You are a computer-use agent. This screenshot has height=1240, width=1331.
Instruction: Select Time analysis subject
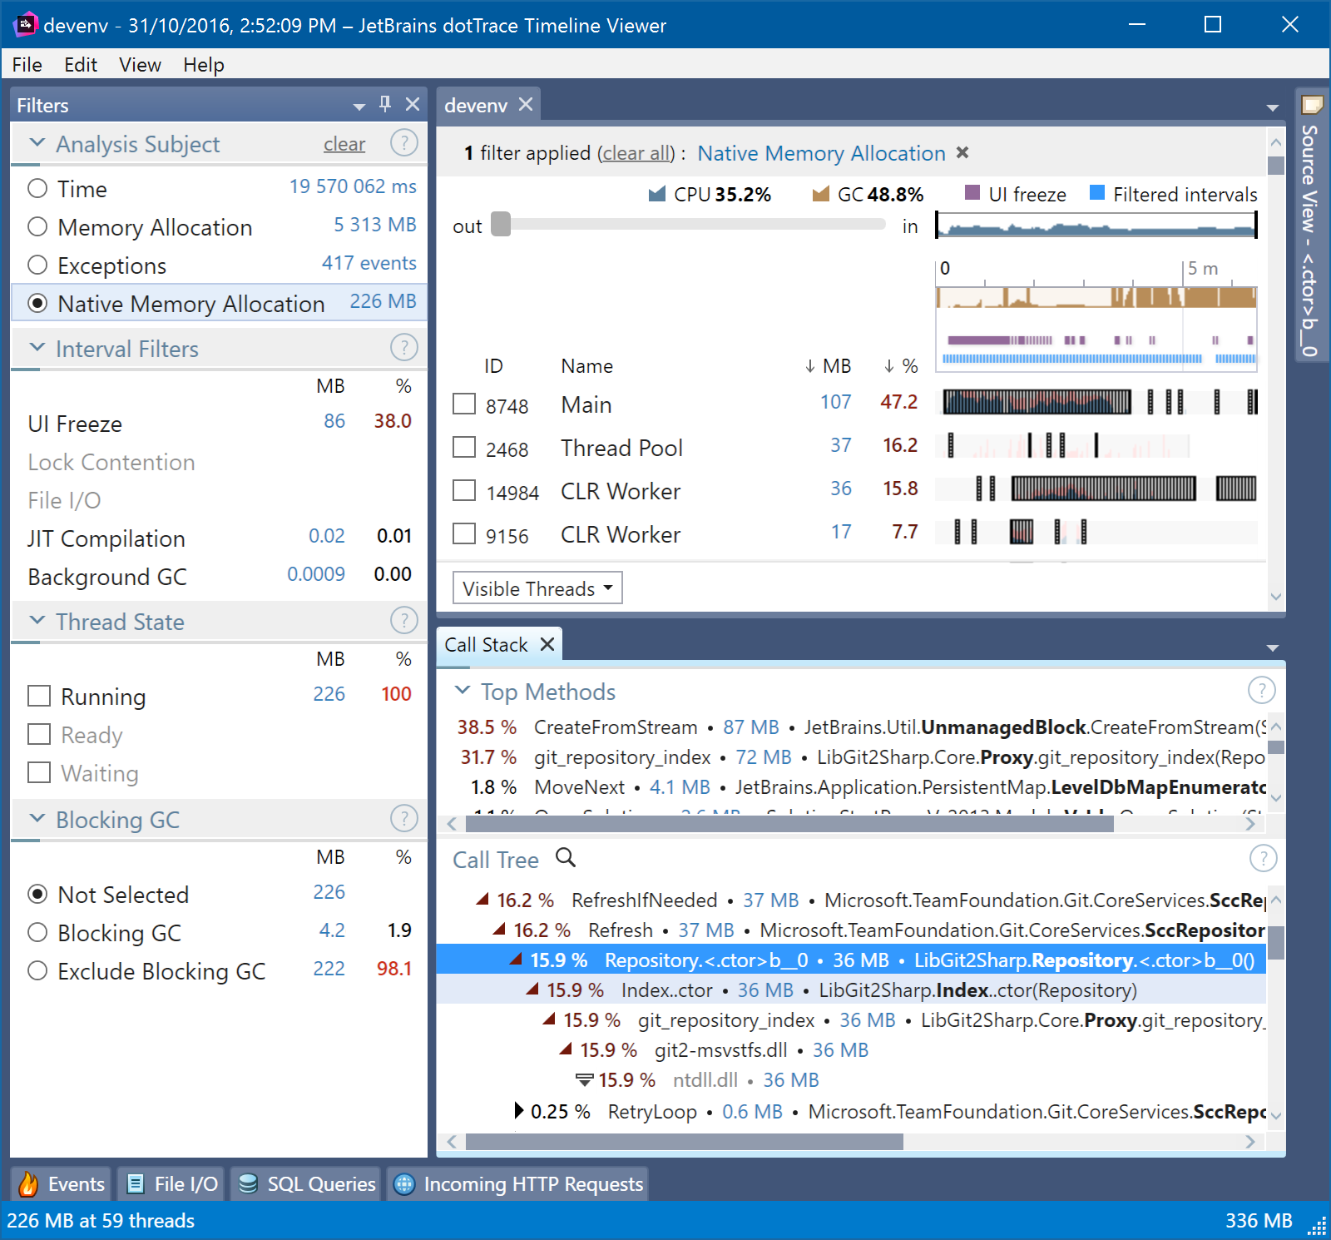(37, 188)
